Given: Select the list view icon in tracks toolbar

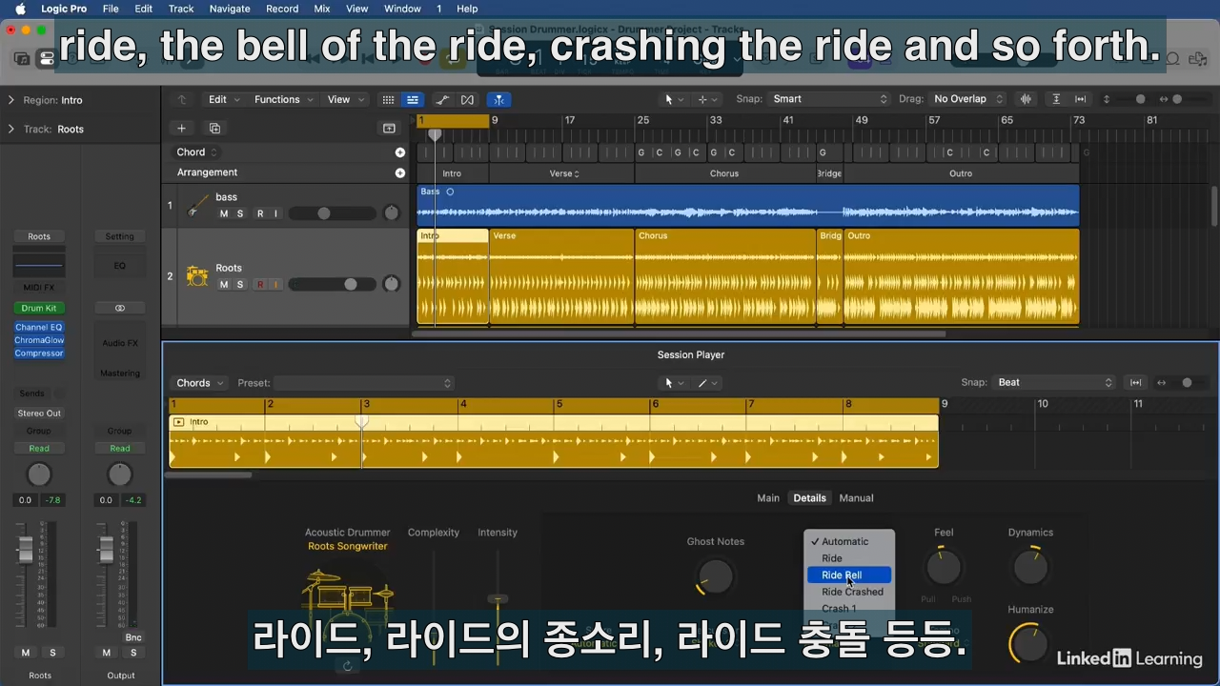Looking at the screenshot, I should click(412, 99).
